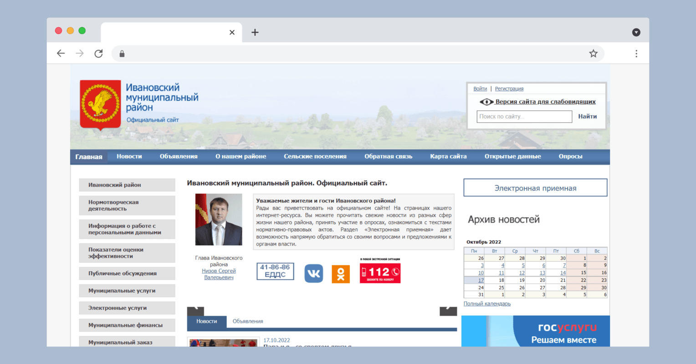696x364 pixels.
Task: Open Новости in the top navigation bar
Action: coord(129,157)
